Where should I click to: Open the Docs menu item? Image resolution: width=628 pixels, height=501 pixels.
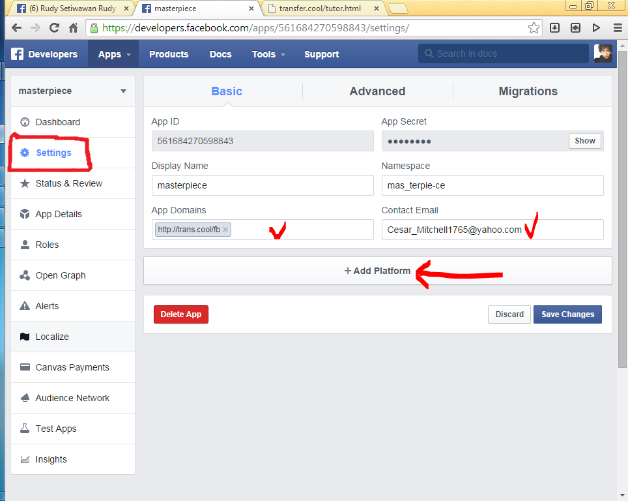point(221,54)
